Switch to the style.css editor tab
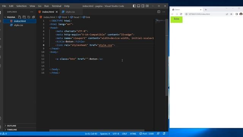 tap(70, 12)
